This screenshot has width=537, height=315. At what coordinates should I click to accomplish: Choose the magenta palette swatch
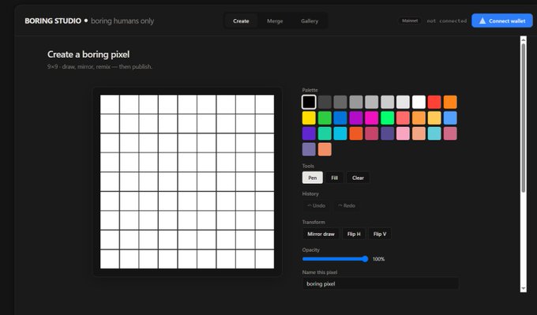tap(372, 118)
